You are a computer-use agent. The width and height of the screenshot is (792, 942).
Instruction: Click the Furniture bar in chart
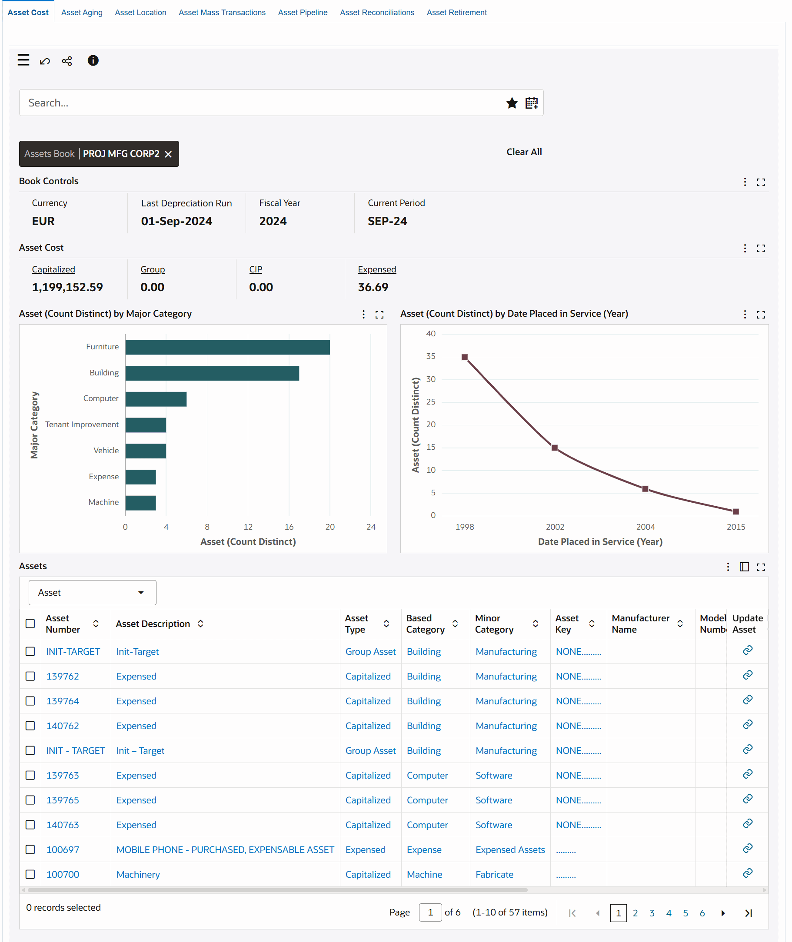coord(228,347)
